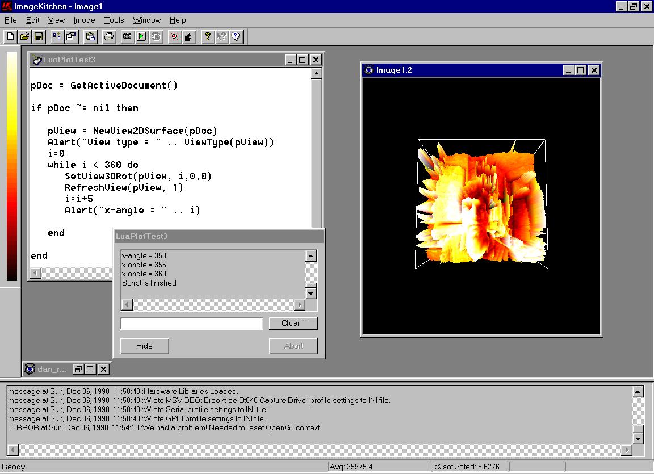Viewport: 654px width, 474px height.
Task: Open the Tools menu
Action: point(114,20)
